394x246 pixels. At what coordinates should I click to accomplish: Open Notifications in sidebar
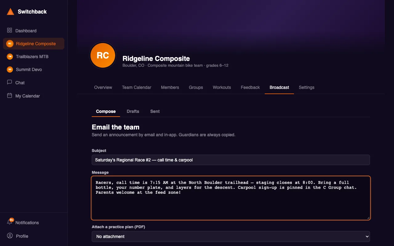pyautogui.click(x=34, y=223)
